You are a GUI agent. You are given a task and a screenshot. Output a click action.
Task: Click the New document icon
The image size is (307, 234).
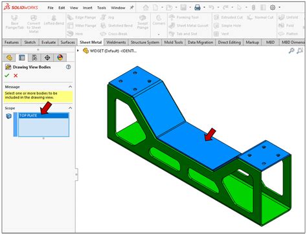(155, 8)
